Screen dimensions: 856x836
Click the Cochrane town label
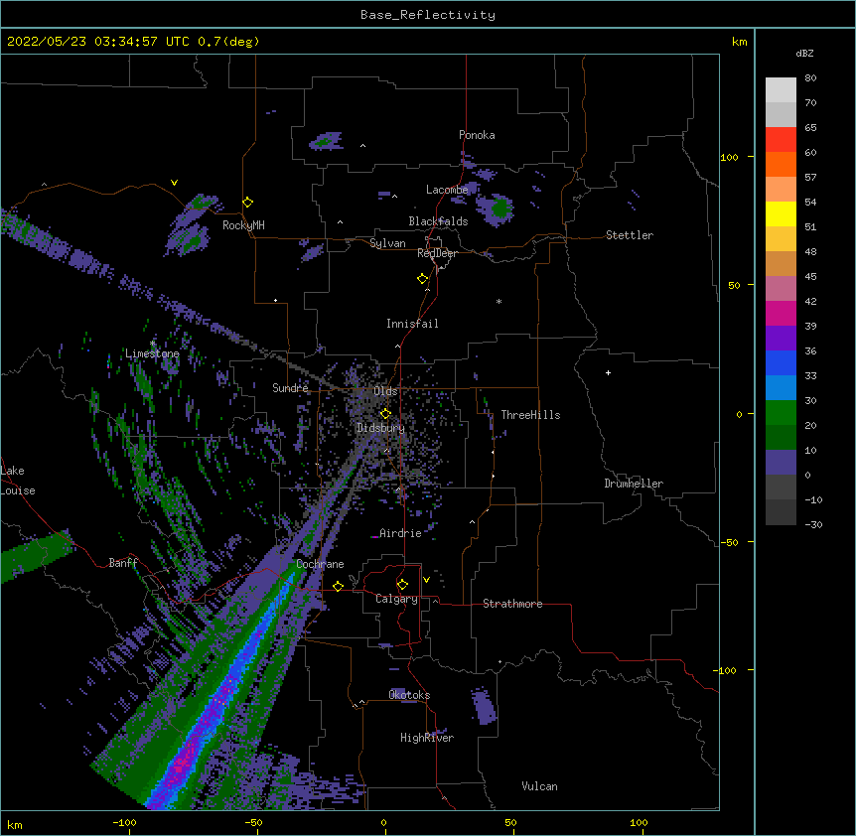tap(320, 564)
